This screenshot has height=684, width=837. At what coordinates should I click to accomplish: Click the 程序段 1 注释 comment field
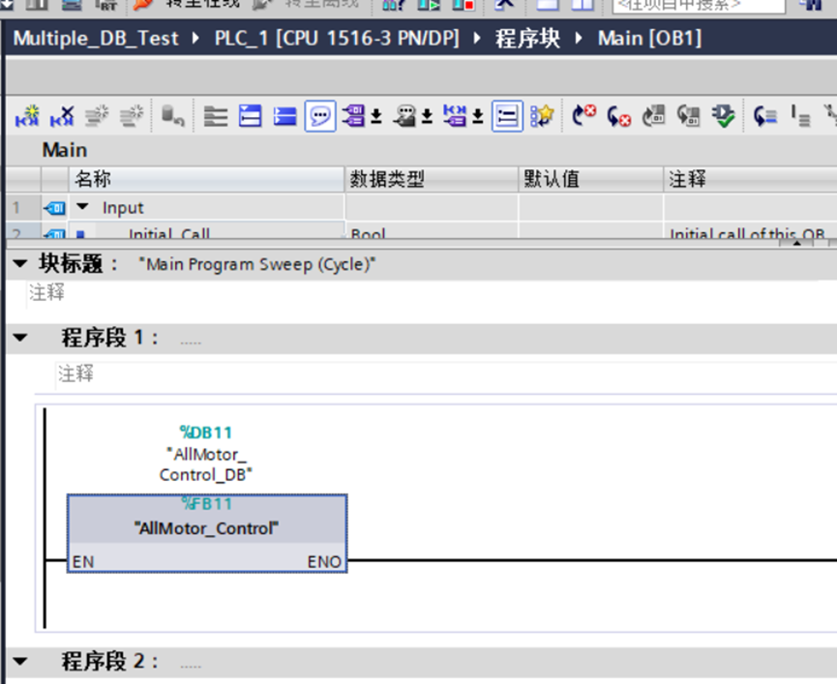point(446,374)
